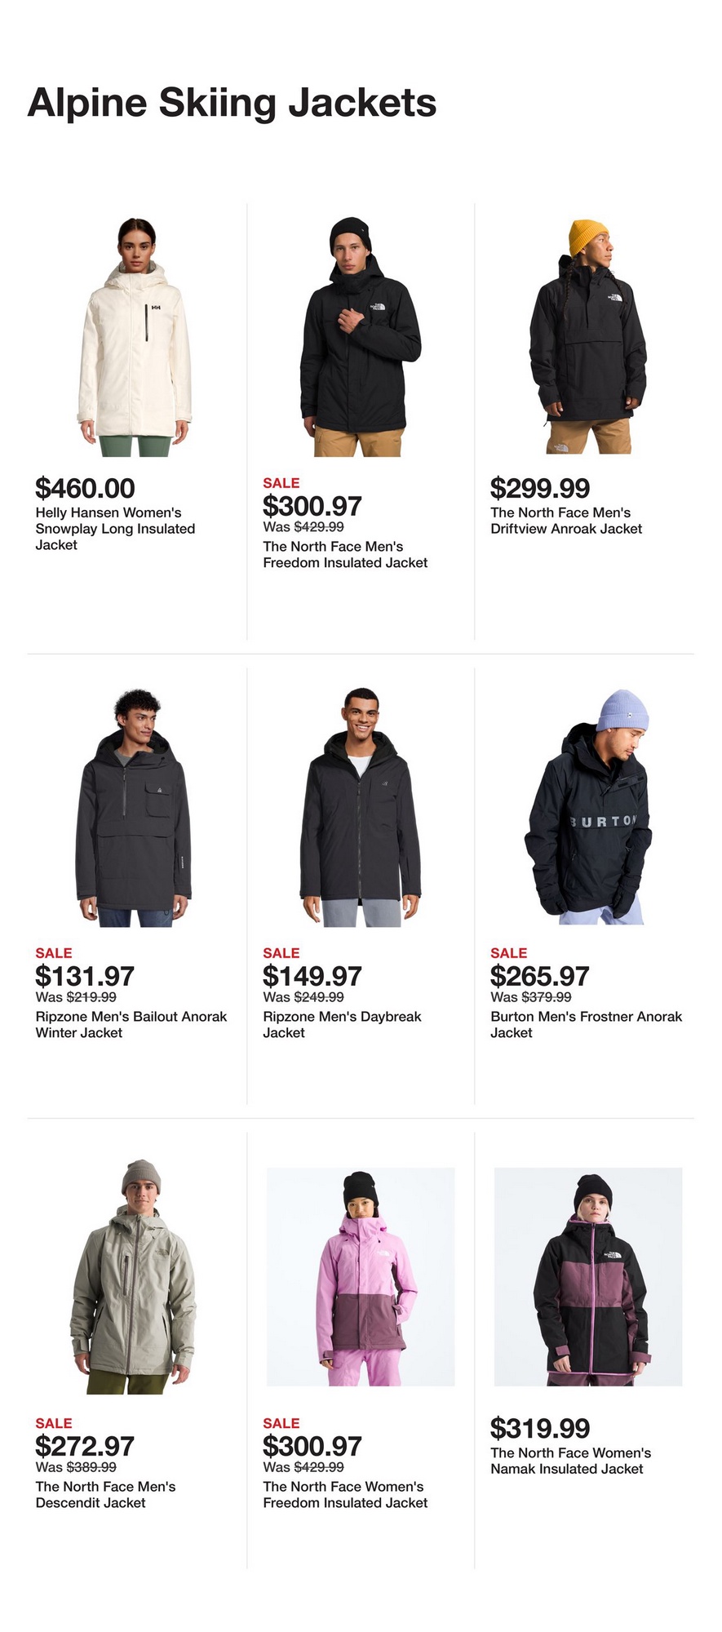722x1632 pixels.
Task: Open the Ripzone Bailout Anorak photo
Action: (x=134, y=808)
